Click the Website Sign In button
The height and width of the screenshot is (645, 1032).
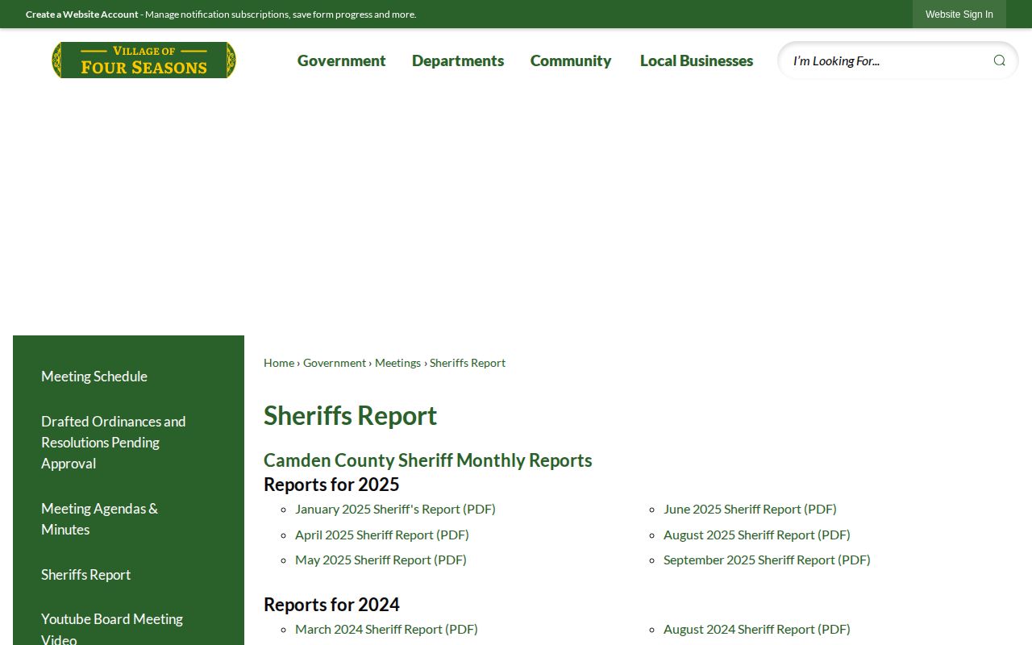click(x=959, y=15)
